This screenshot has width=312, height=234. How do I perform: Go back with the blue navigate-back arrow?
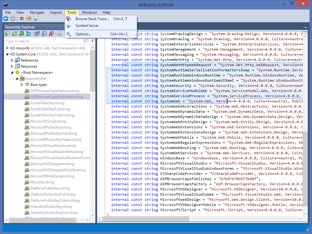click(6, 19)
